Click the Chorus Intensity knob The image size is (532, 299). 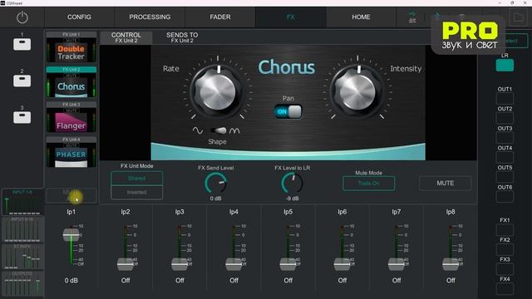point(357,91)
